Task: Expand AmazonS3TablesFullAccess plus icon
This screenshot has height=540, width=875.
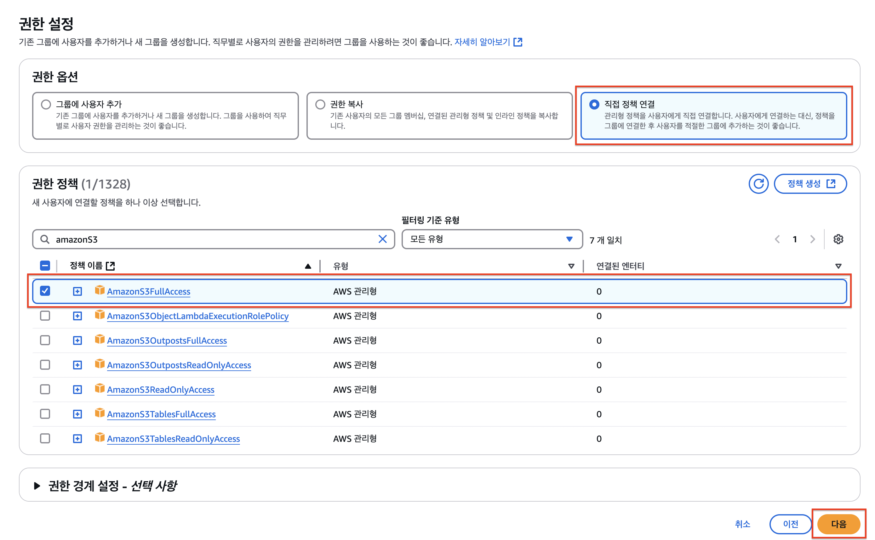Action: [x=77, y=414]
